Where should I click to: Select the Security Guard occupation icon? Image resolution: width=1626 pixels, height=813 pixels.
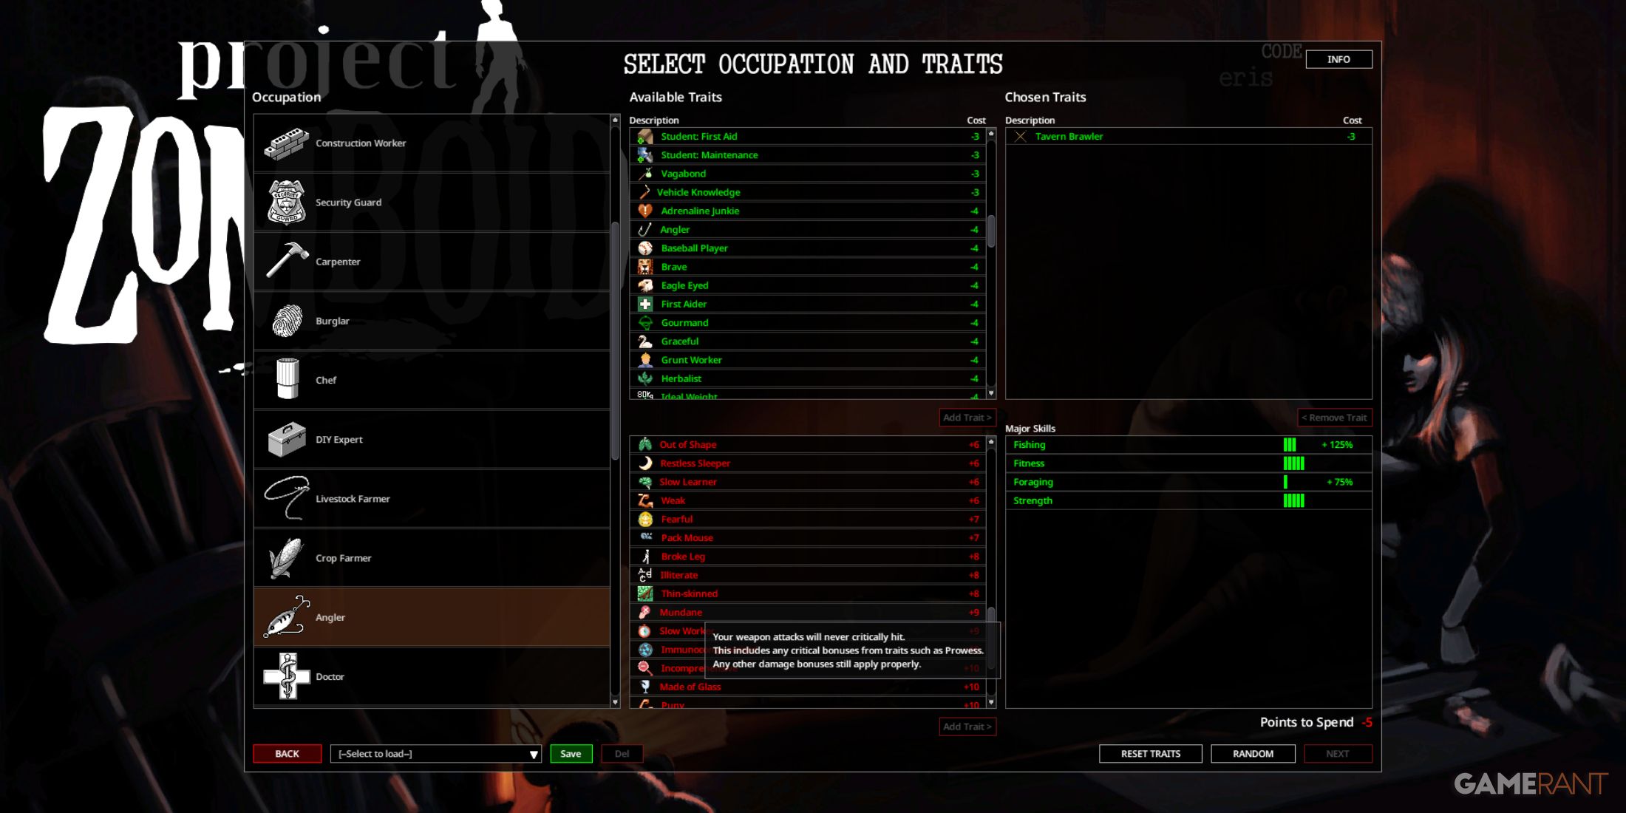288,203
